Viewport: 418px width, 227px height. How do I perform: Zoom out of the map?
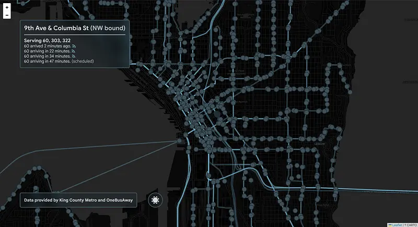coord(7,16)
